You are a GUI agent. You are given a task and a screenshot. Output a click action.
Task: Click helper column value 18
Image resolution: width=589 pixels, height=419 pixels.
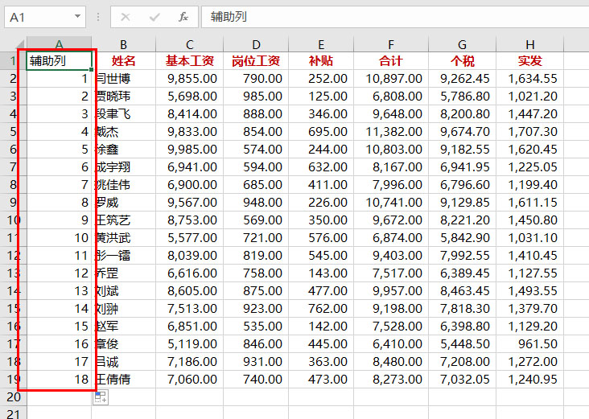[x=59, y=380]
